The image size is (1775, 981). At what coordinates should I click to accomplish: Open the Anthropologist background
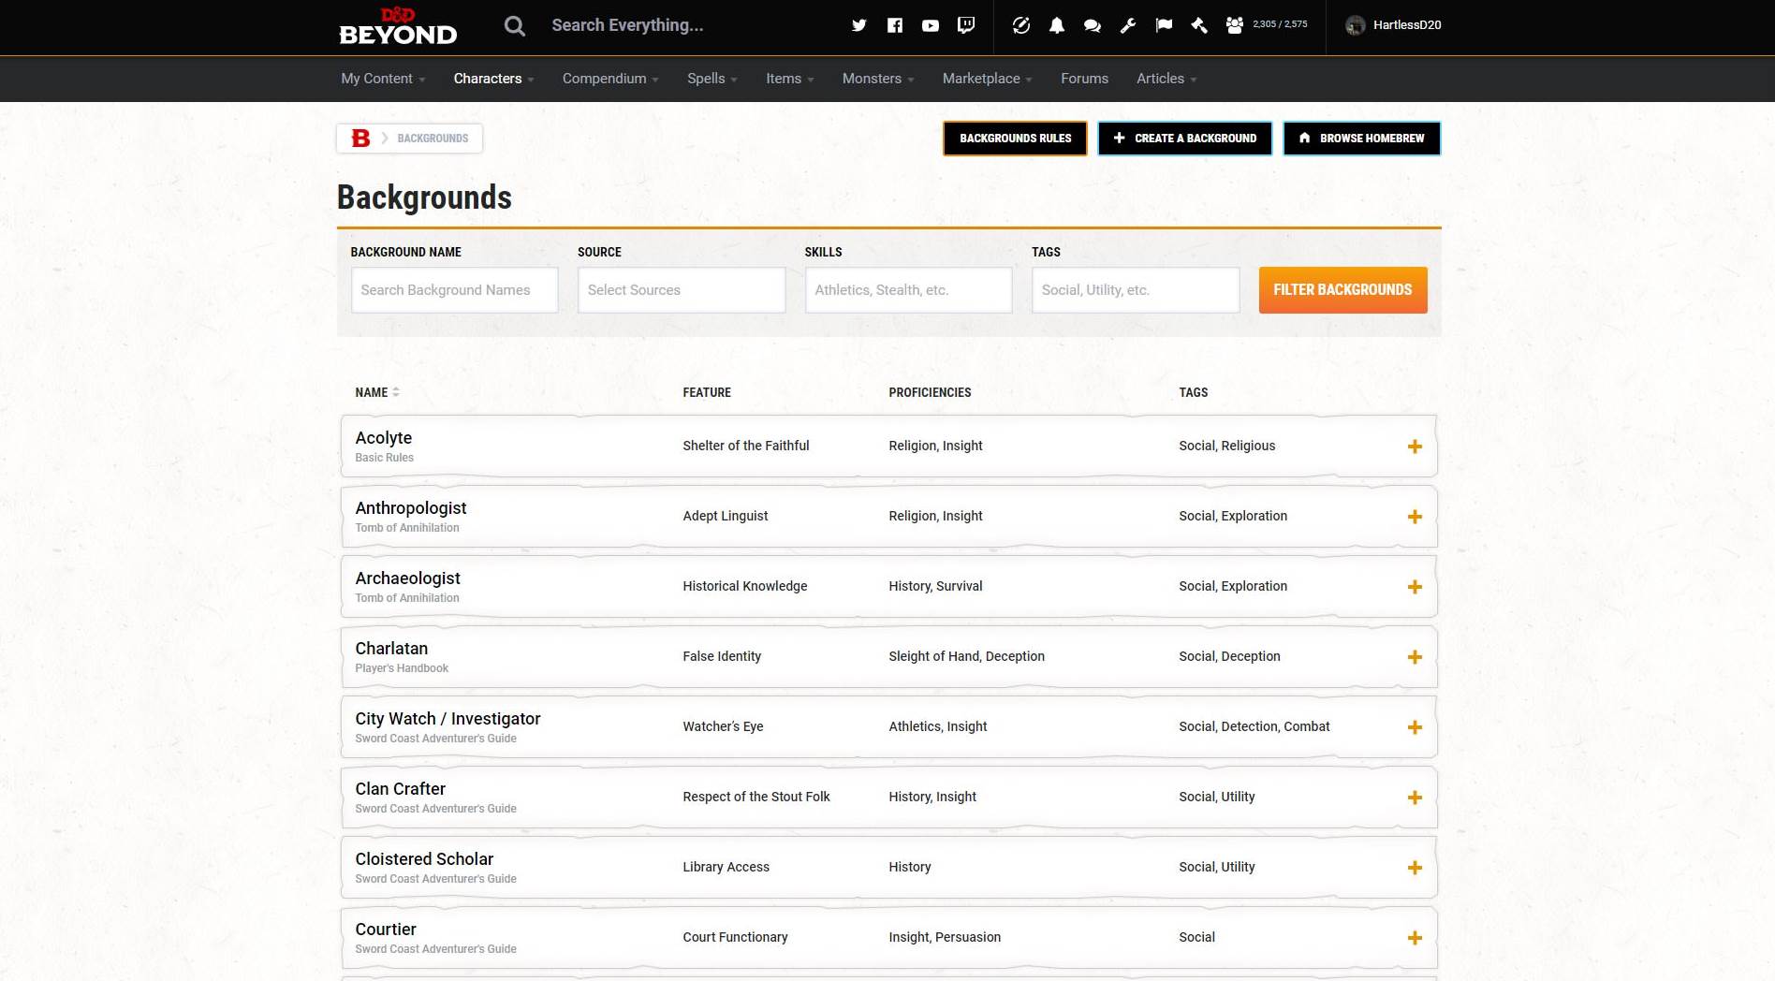(x=410, y=508)
